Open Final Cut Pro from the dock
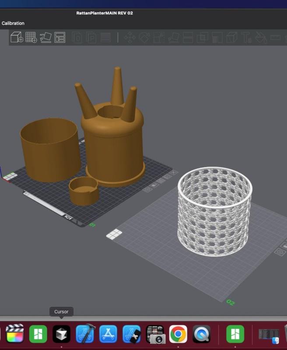 click(x=15, y=334)
